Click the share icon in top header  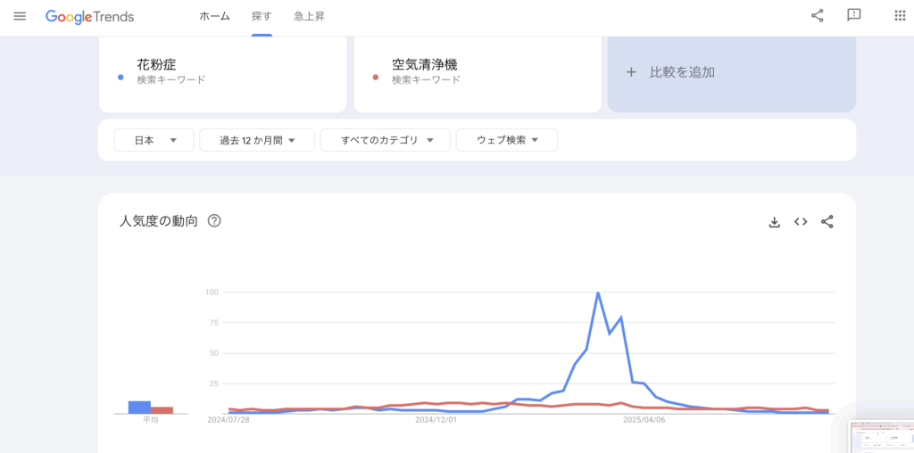coord(818,16)
